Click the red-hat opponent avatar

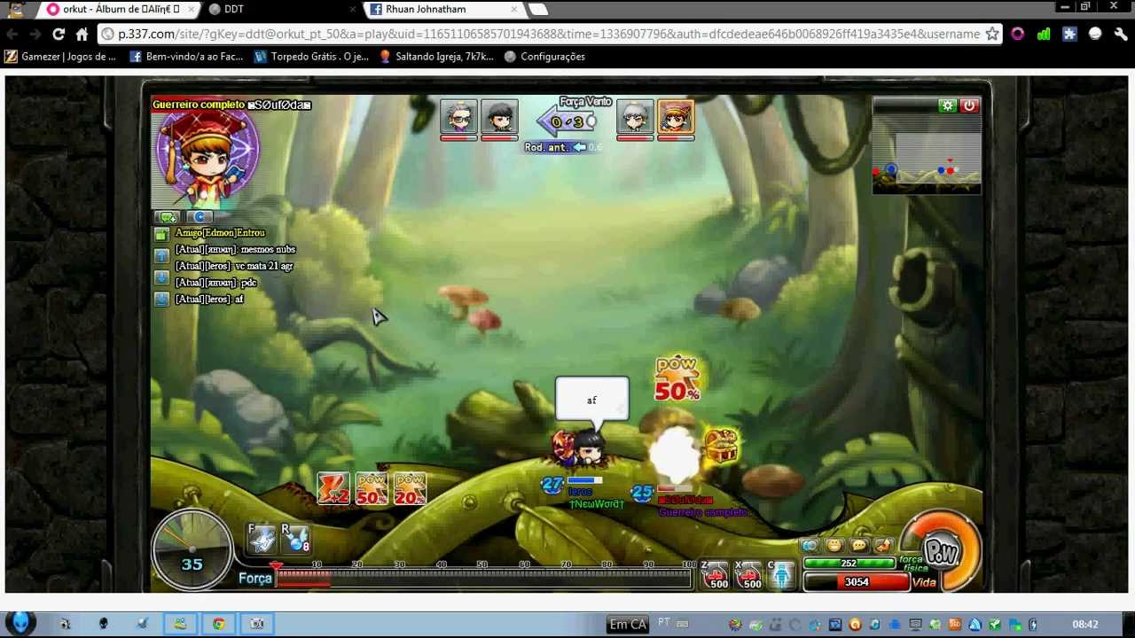(x=676, y=117)
